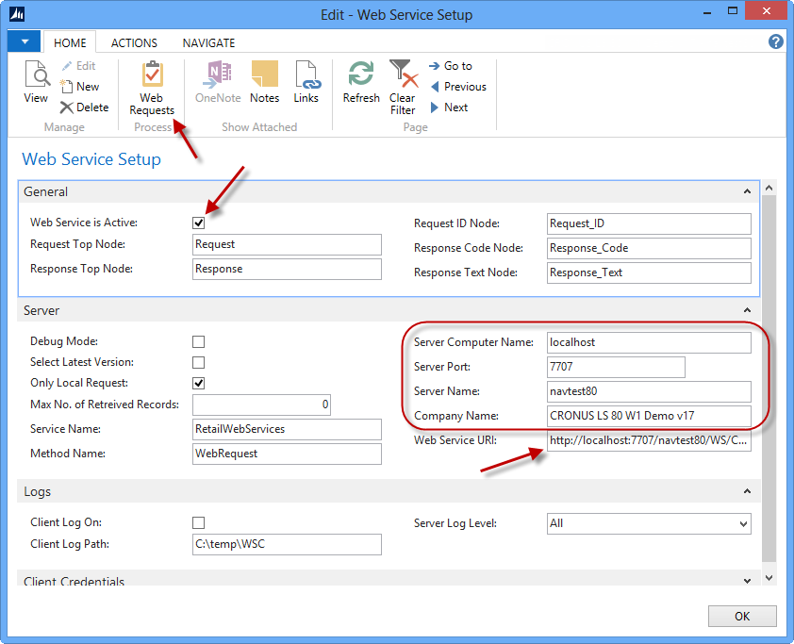
Task: Click the Clear Filter icon
Action: click(x=403, y=87)
